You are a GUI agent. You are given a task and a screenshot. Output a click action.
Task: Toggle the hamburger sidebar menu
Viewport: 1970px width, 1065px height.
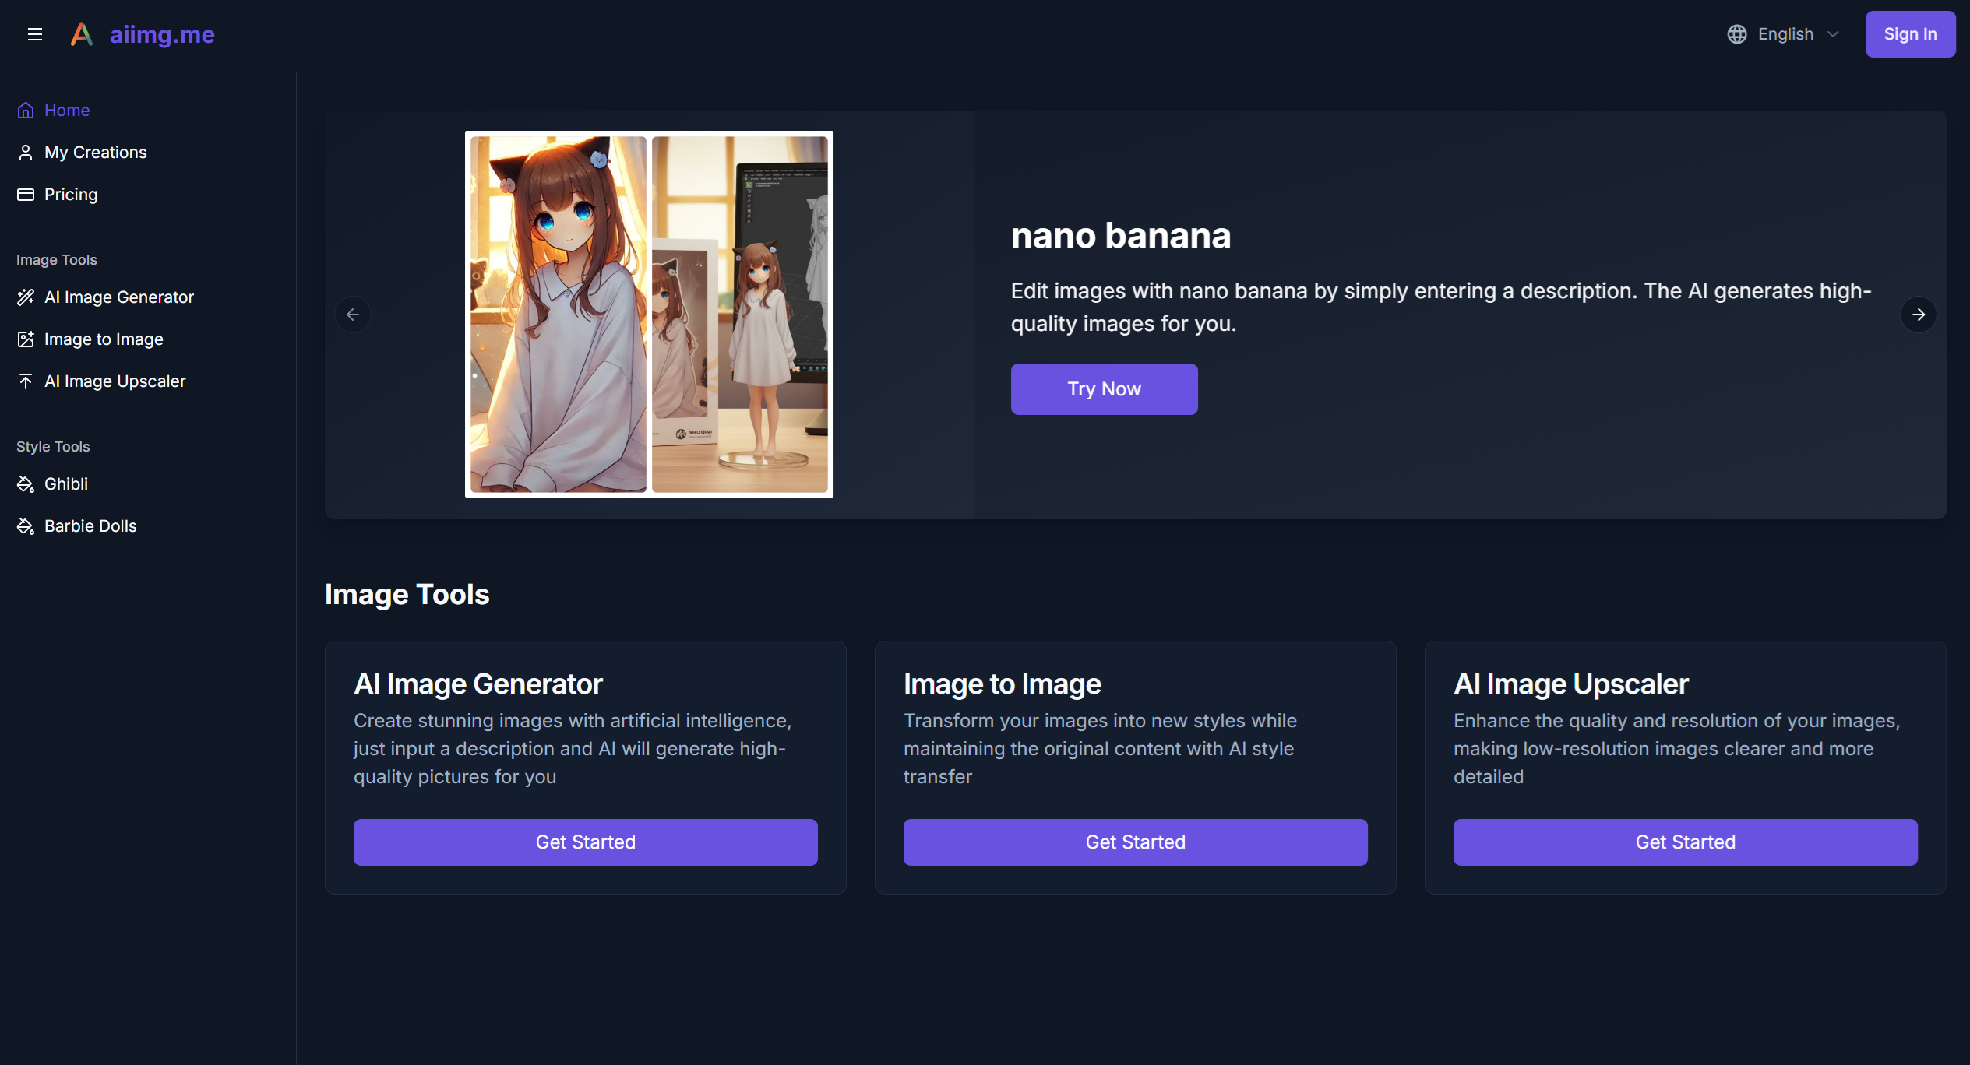(34, 34)
